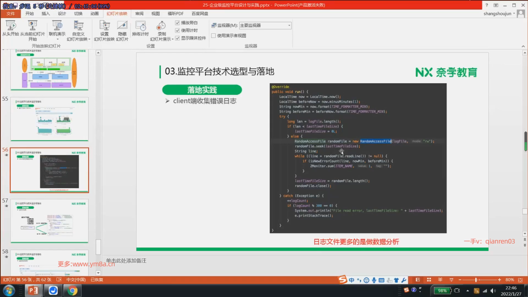
Task: Select slide 57 thumbnail
Action: click(50, 221)
